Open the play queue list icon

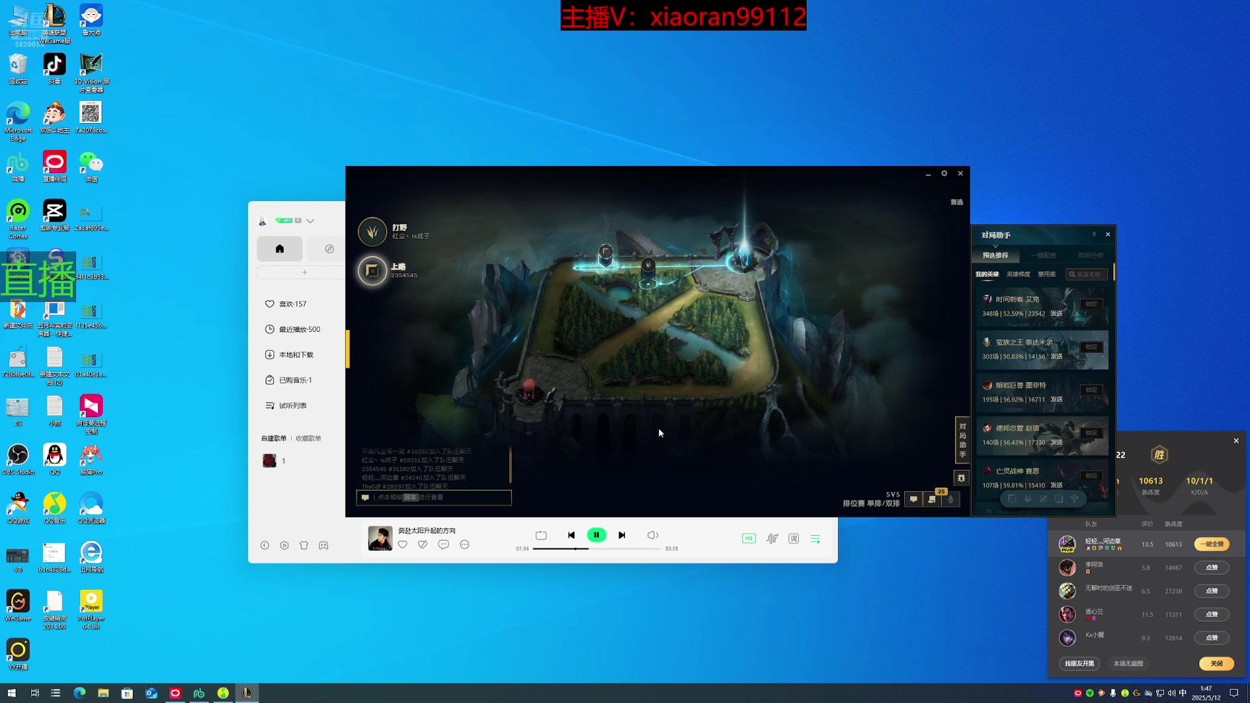coord(815,538)
